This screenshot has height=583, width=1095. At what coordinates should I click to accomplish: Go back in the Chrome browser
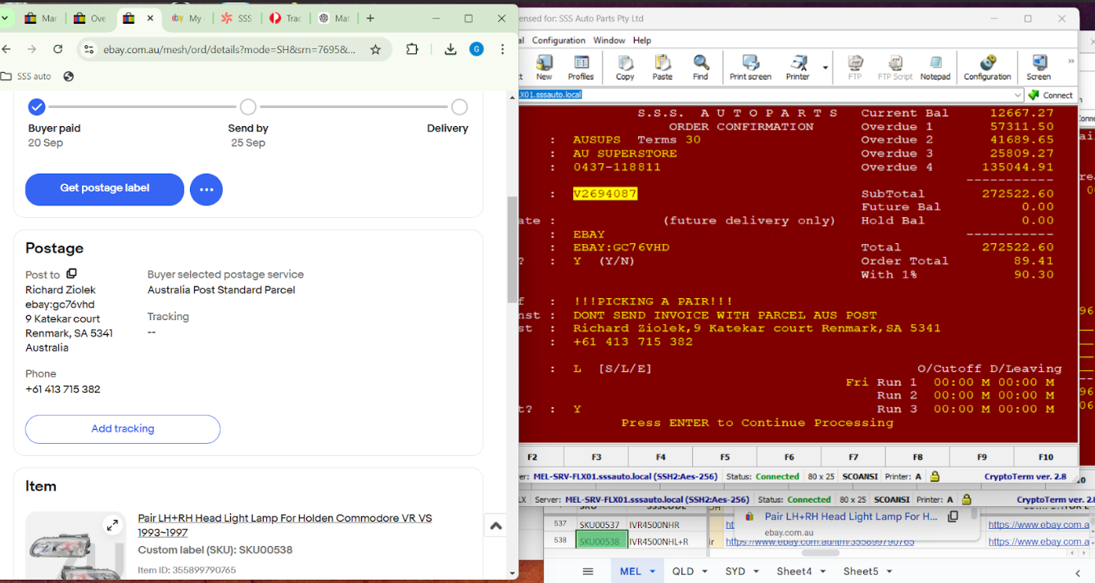7,49
